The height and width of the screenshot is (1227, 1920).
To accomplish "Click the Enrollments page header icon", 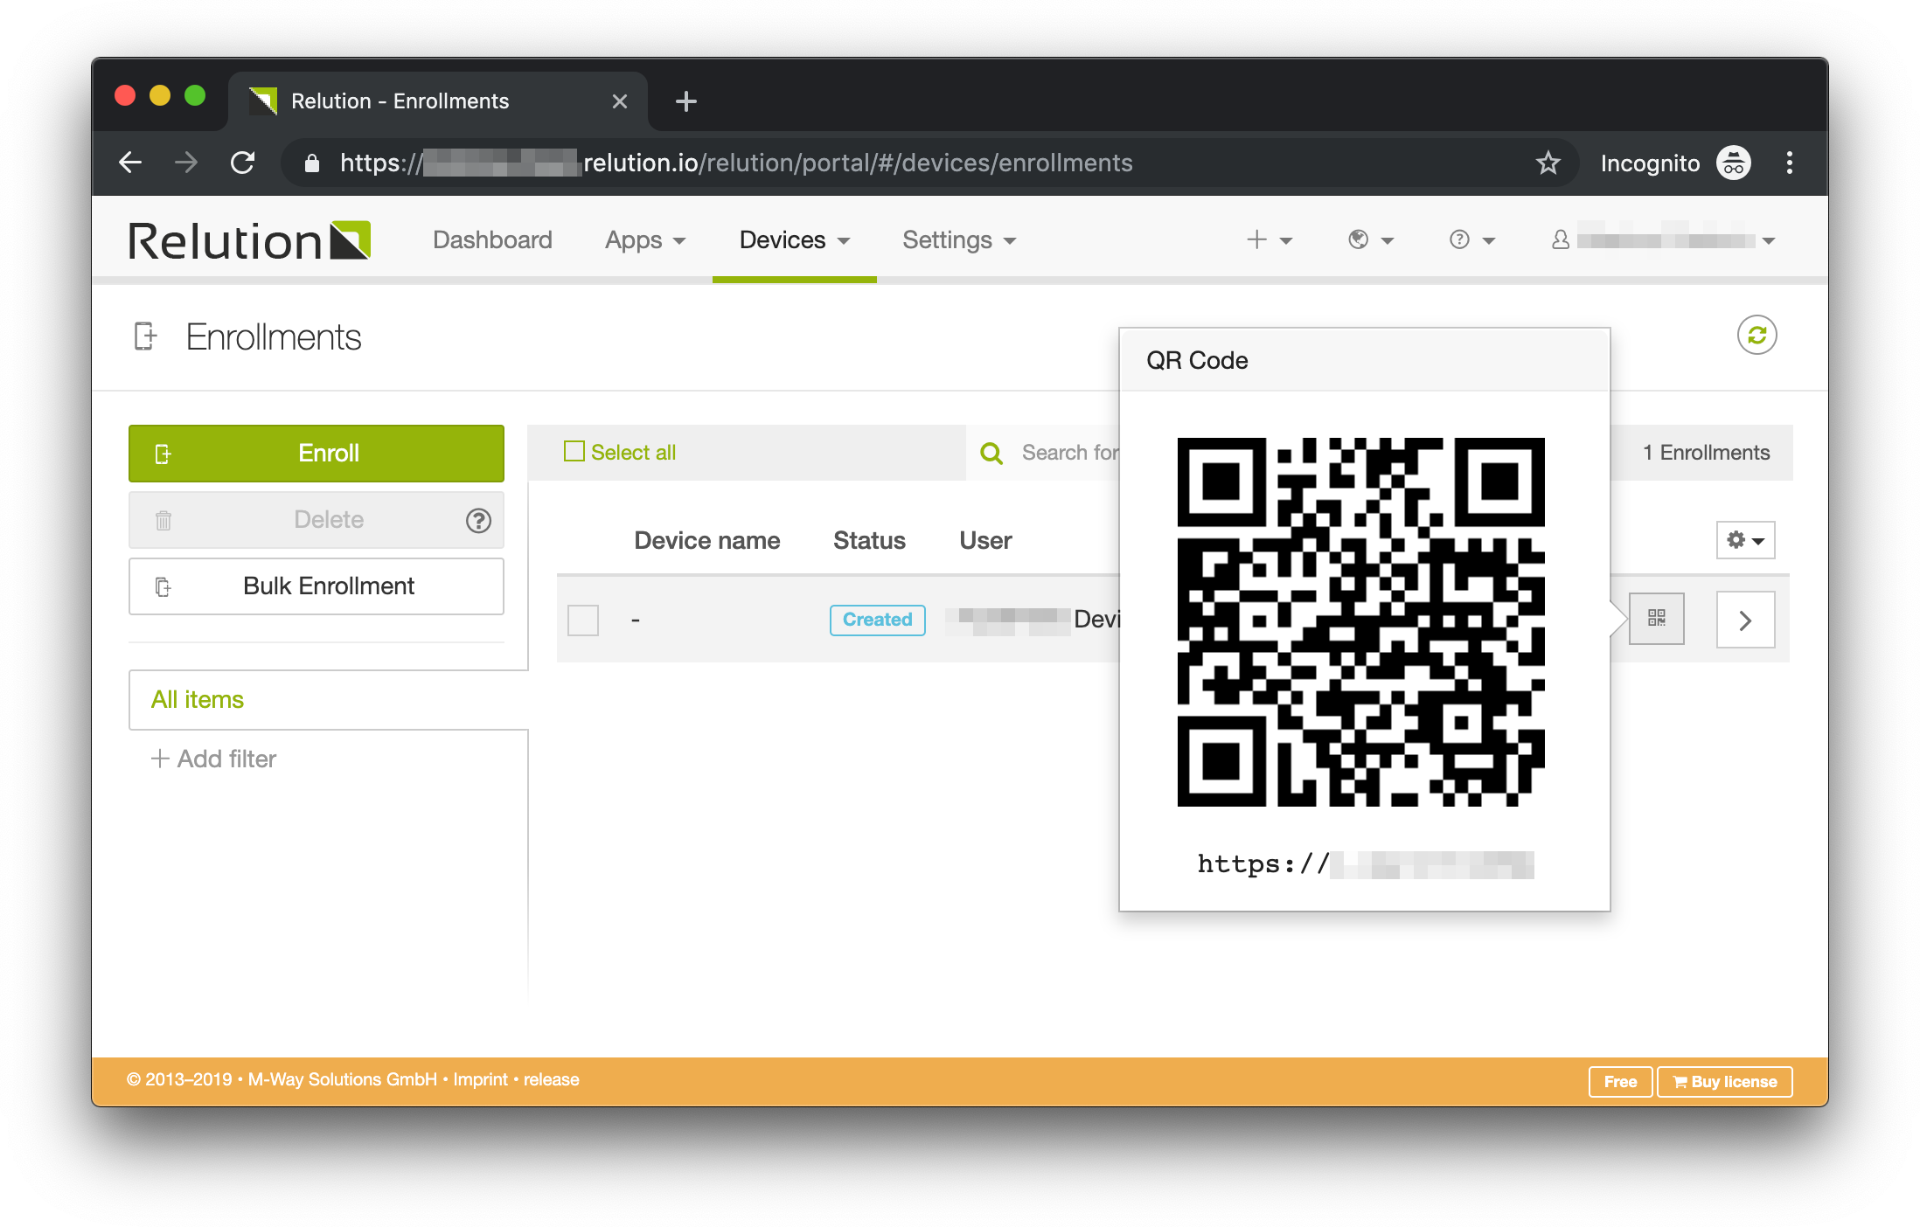I will [146, 336].
